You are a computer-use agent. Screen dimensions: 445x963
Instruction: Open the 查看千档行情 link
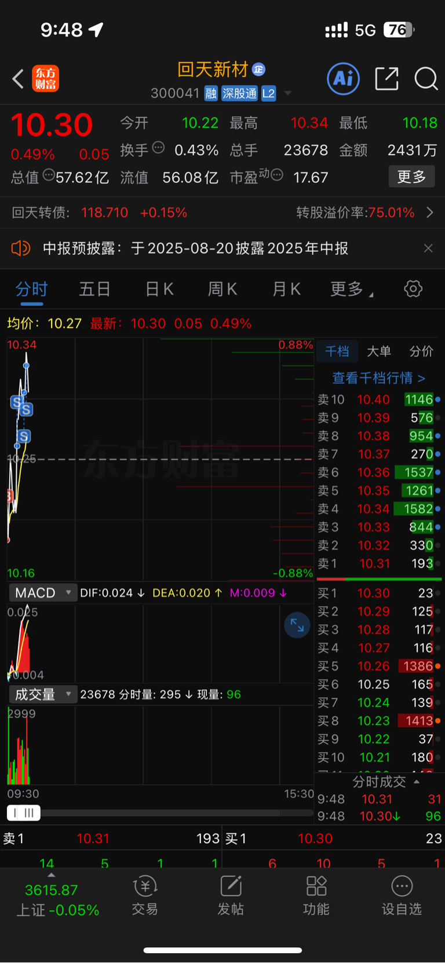(x=379, y=378)
